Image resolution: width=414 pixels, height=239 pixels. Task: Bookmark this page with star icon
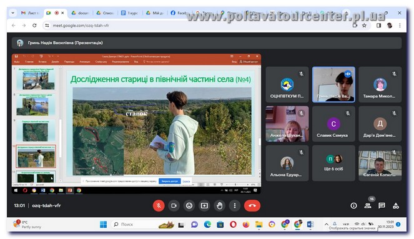point(365,26)
